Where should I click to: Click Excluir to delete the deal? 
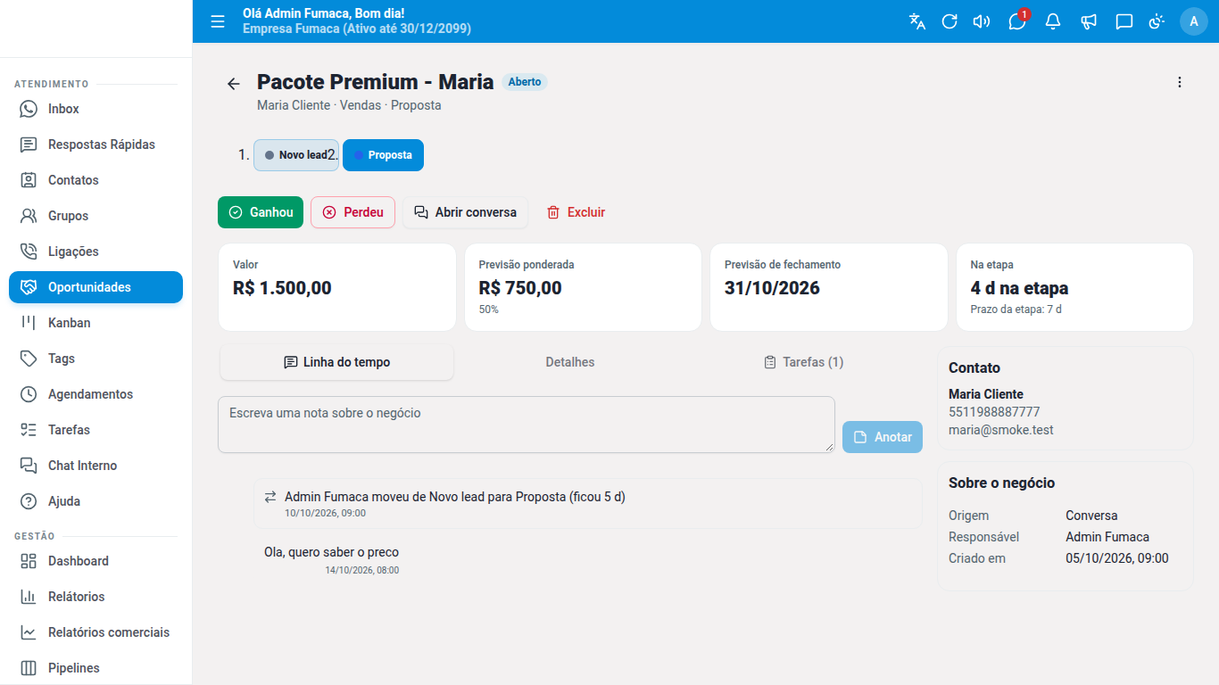576,212
